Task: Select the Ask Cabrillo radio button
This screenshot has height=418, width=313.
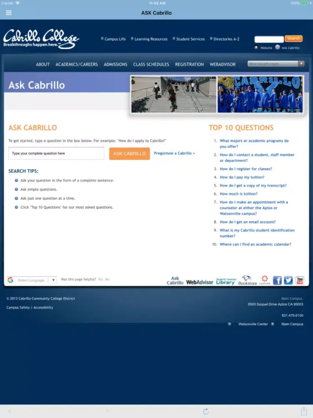Action: pos(278,47)
